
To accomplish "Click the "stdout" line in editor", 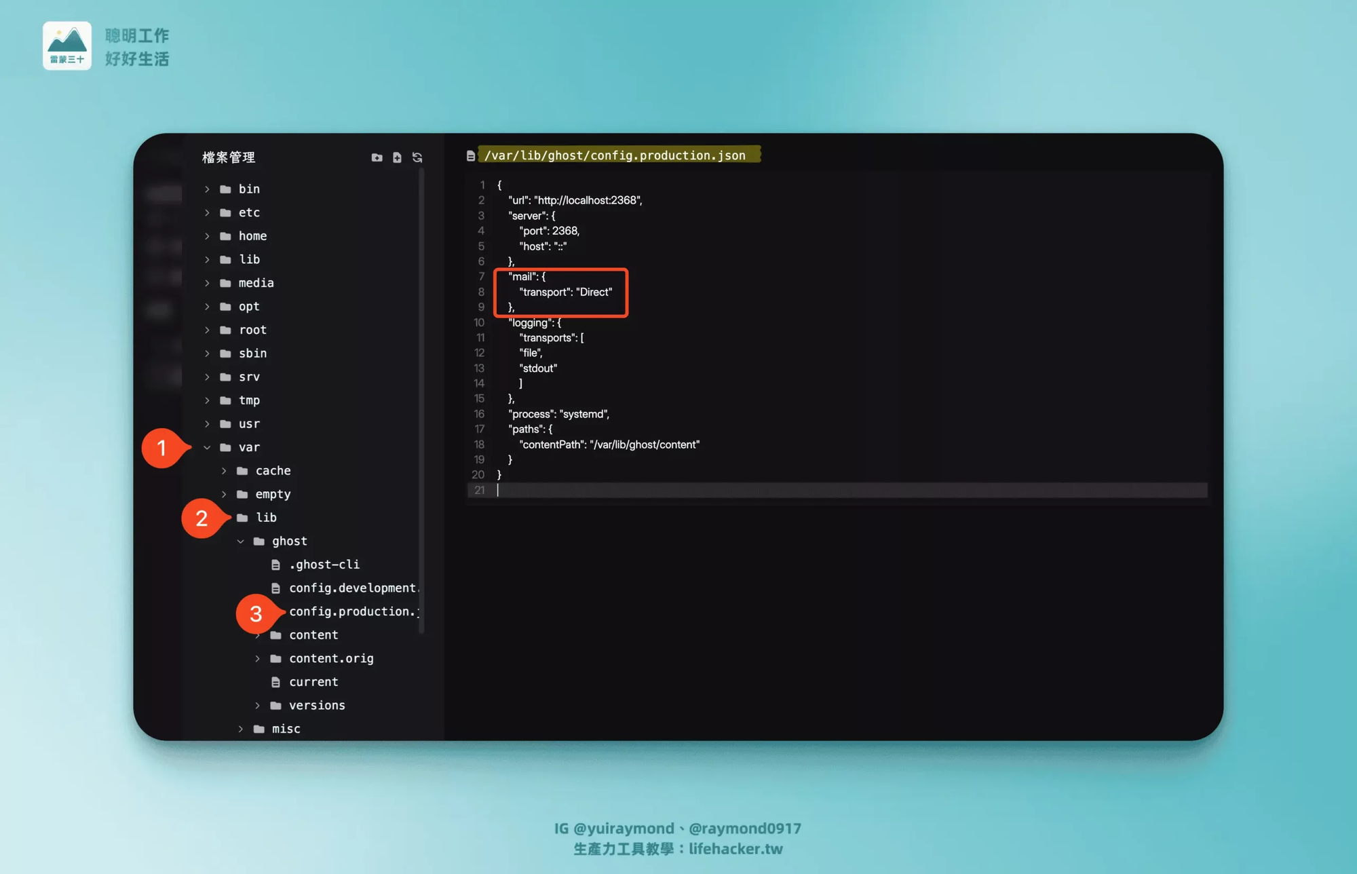I will coord(538,368).
